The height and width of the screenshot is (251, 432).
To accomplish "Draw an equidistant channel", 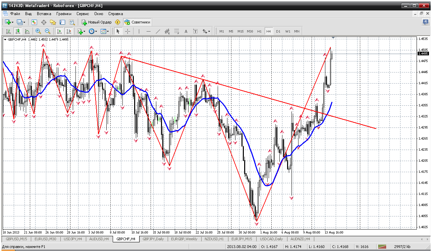I will pos(167,31).
